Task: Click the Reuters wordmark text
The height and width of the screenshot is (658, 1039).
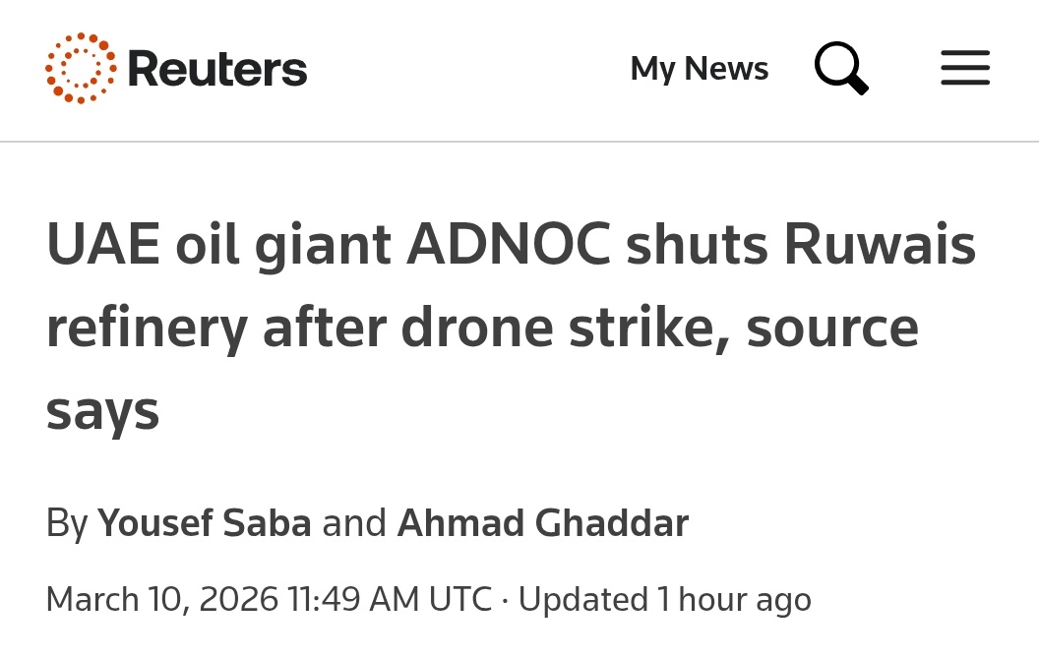Action: [217, 67]
